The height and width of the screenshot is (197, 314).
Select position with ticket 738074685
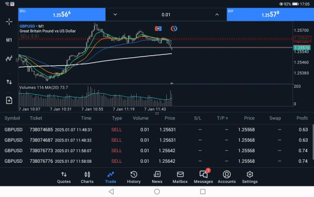156,129
